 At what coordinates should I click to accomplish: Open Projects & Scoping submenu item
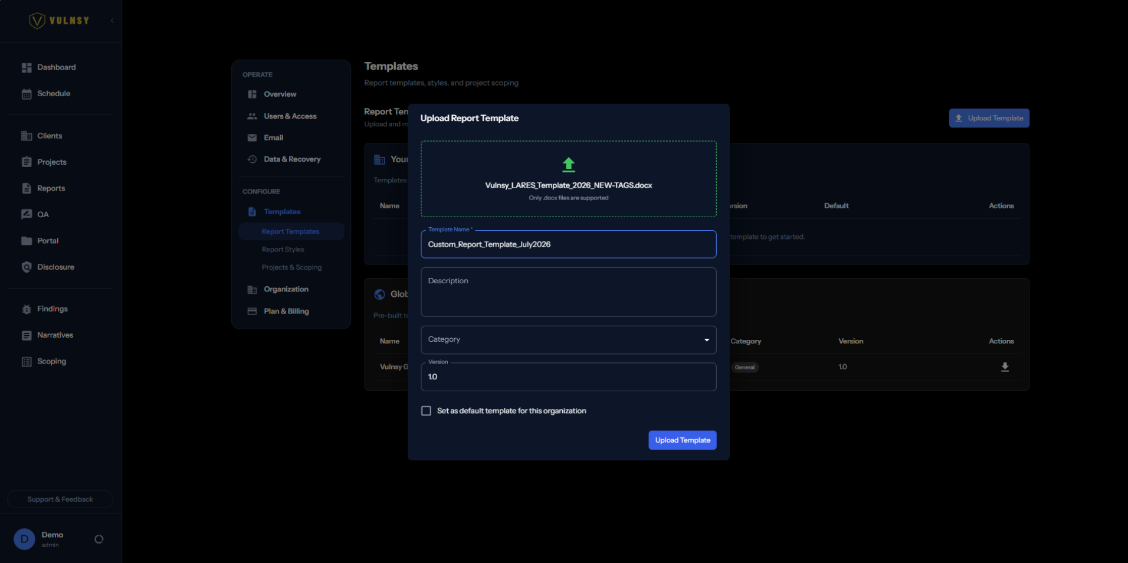tap(291, 267)
